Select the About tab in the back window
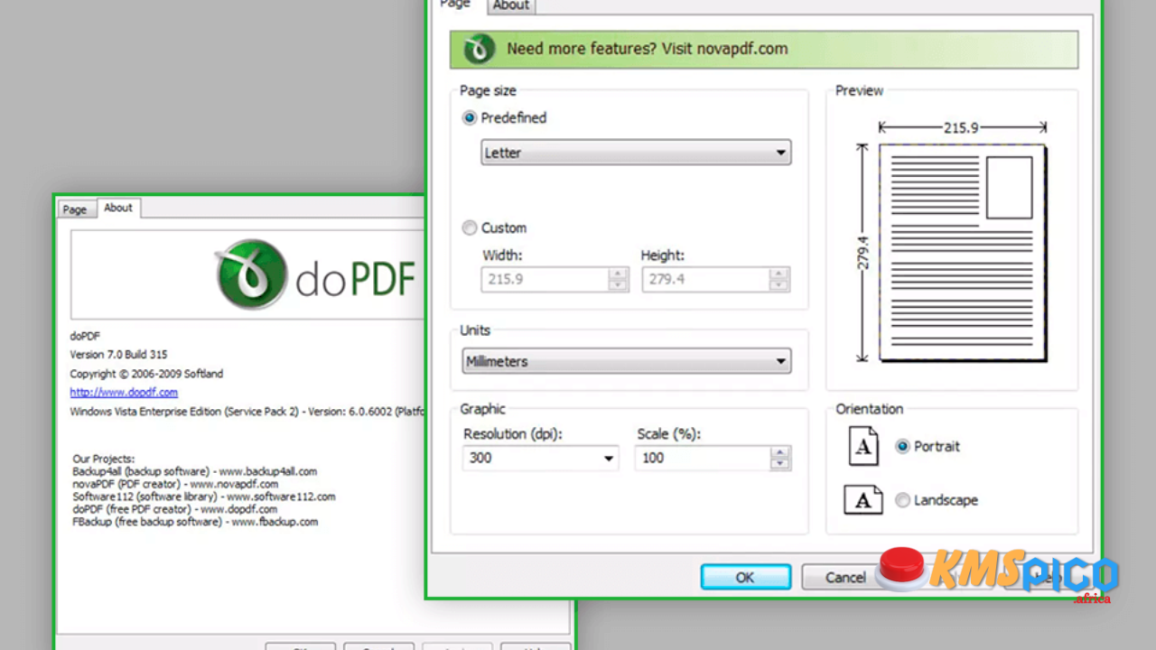This screenshot has width=1156, height=650. coord(118,208)
